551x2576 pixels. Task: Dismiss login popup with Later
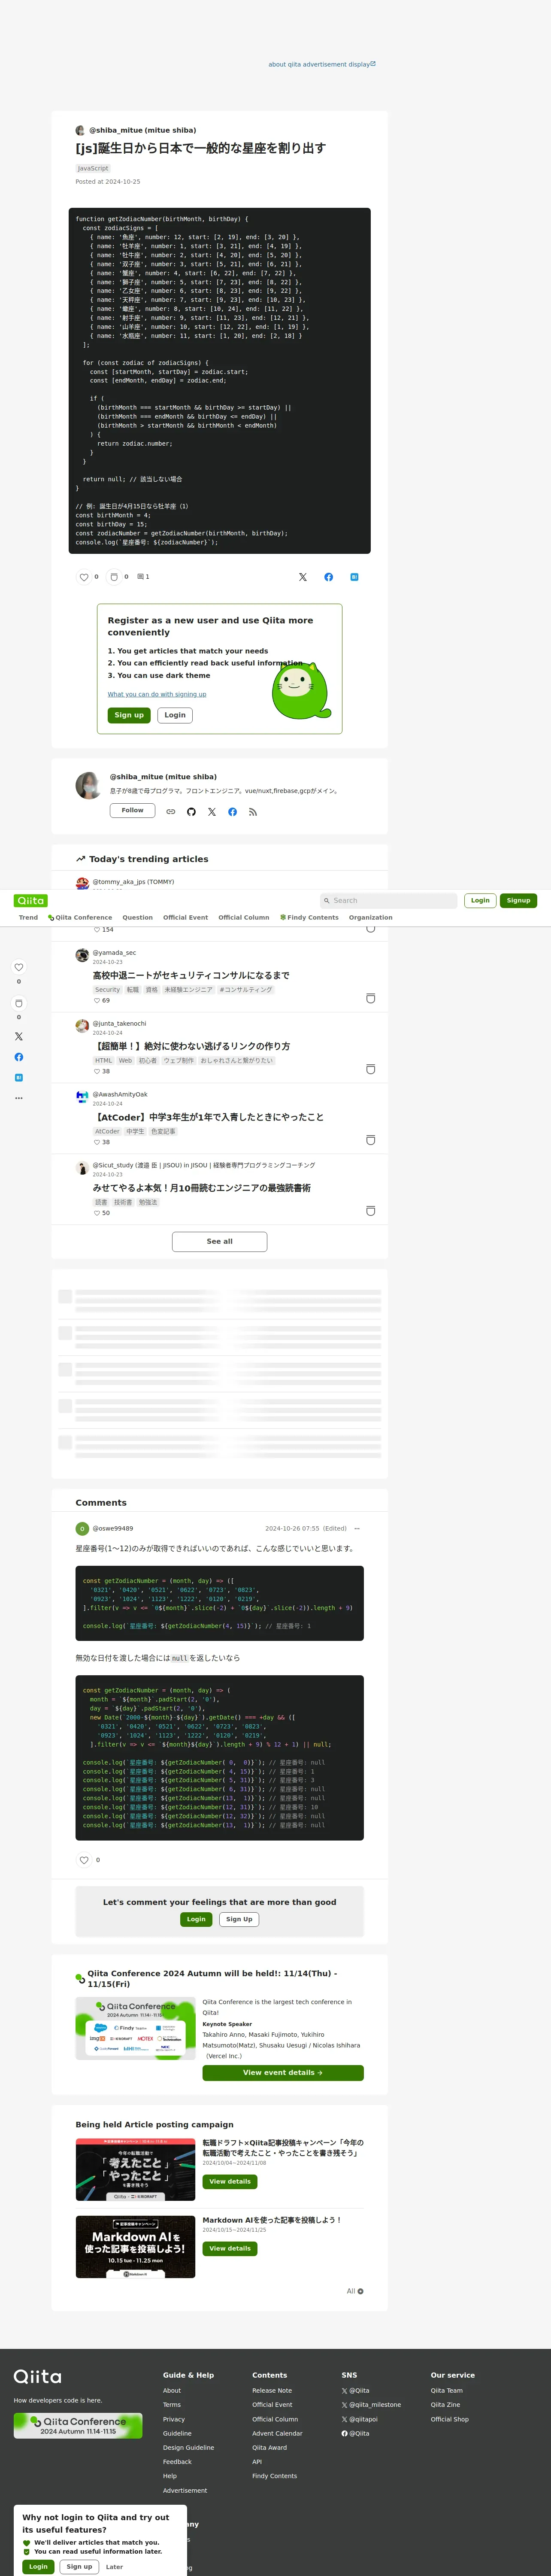[x=115, y=2566]
